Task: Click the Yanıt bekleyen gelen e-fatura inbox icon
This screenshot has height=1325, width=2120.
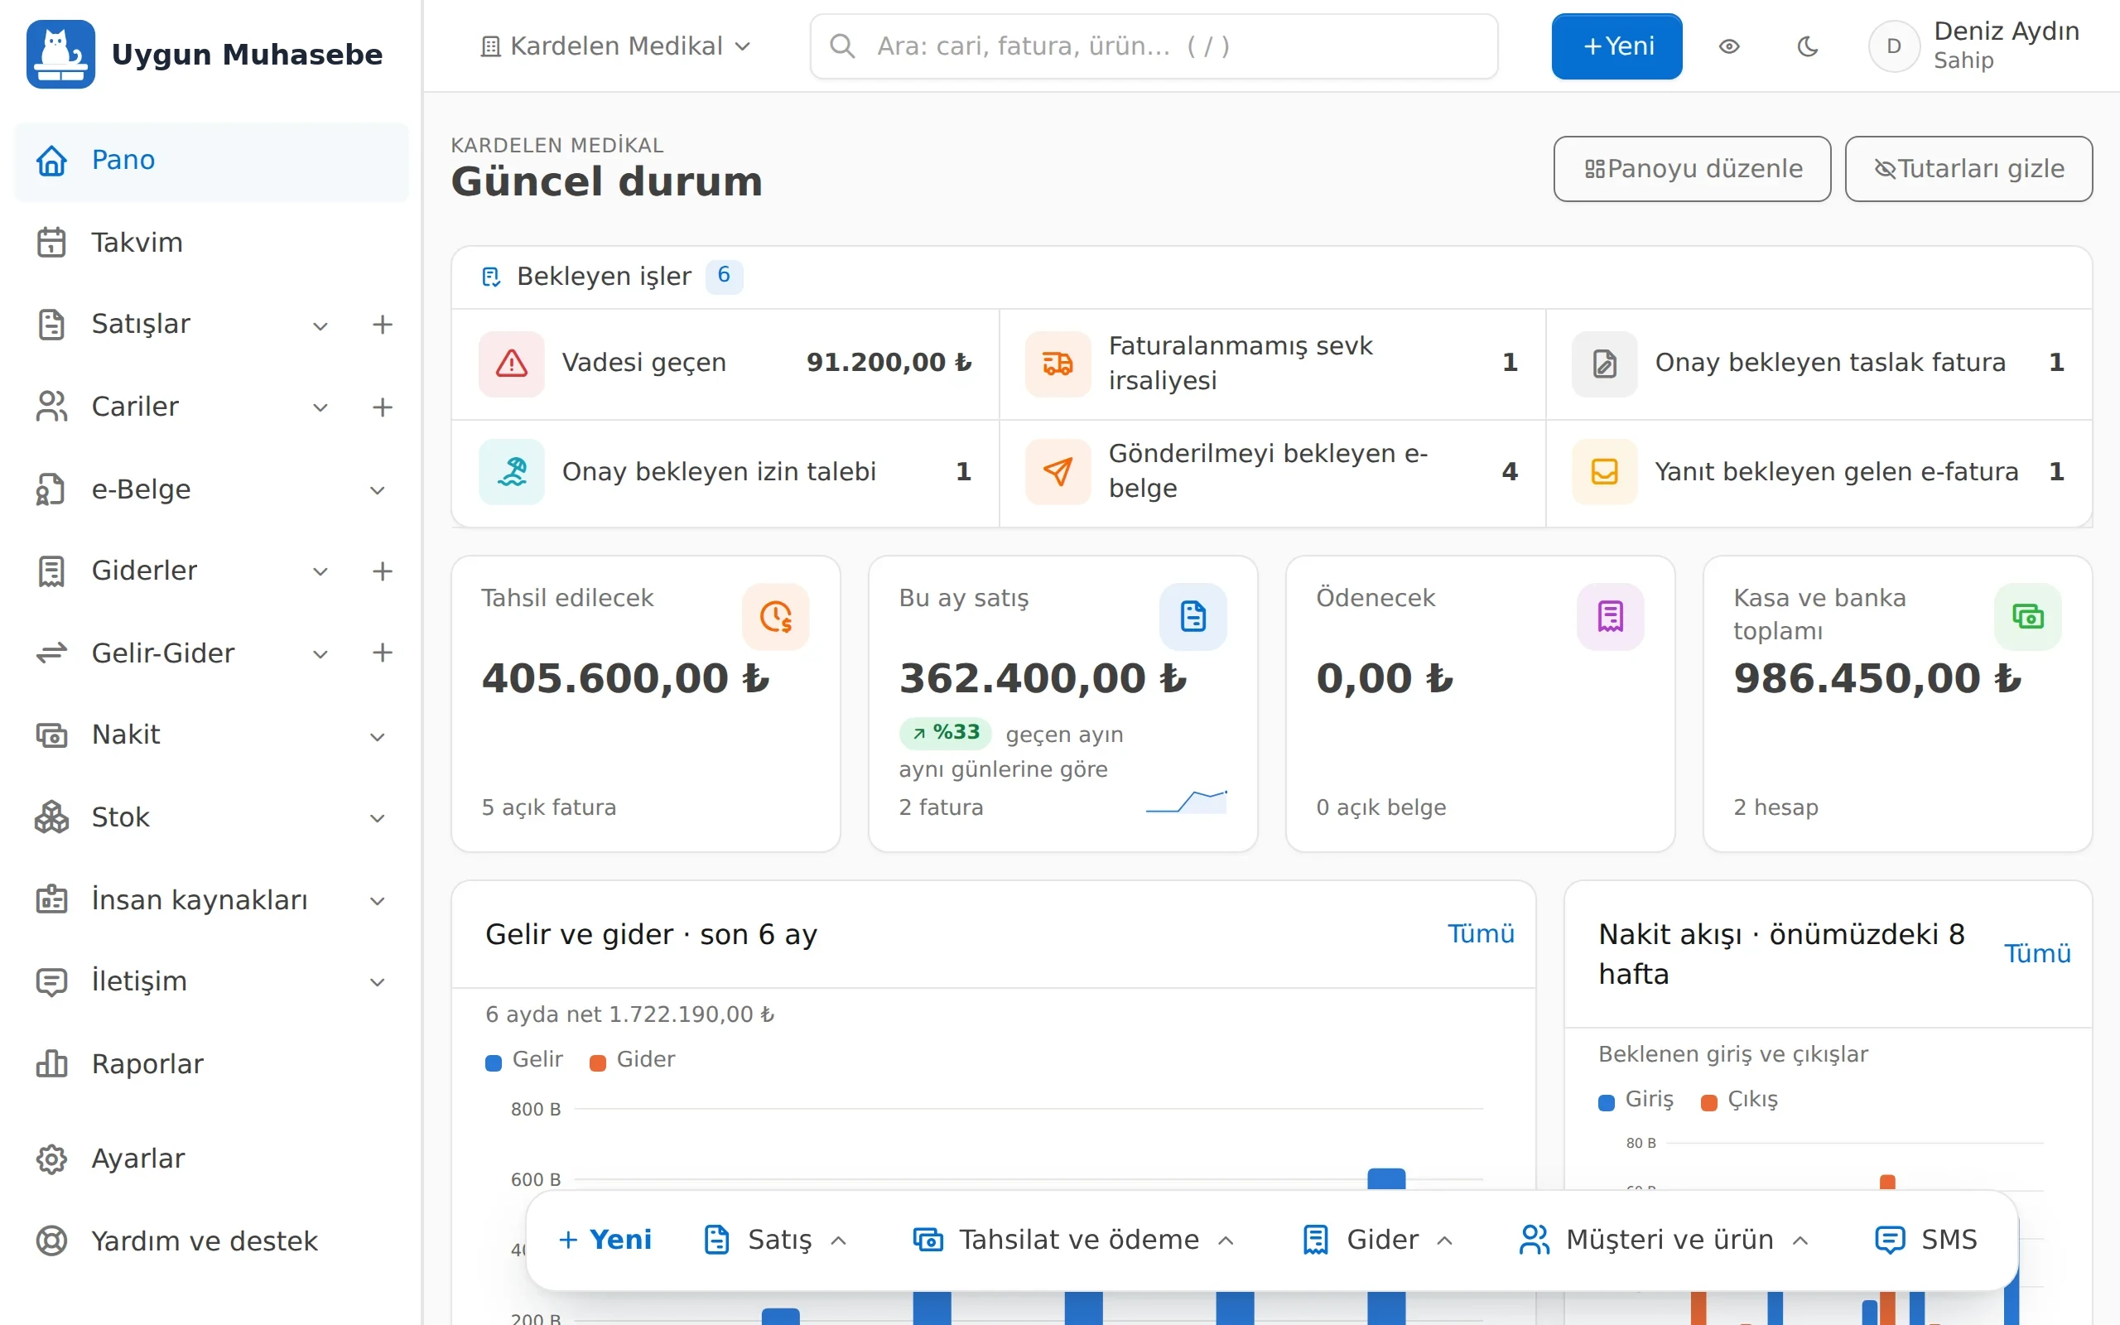Action: [x=1604, y=472]
